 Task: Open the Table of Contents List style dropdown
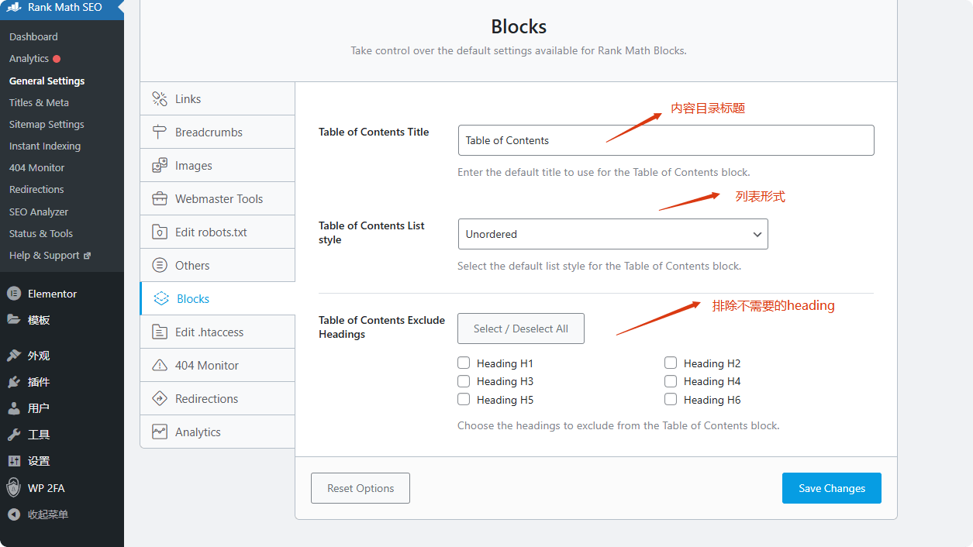(612, 234)
